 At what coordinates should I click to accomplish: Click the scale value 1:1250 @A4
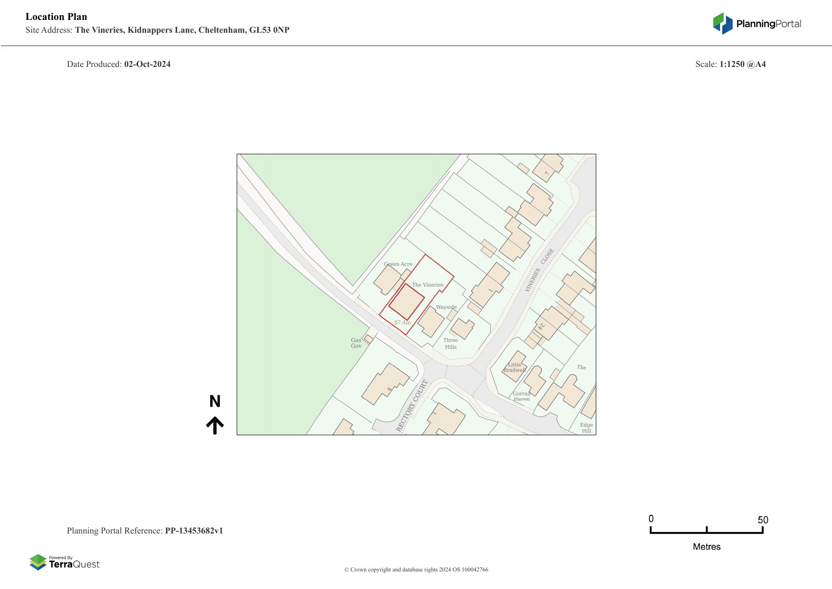pos(742,64)
